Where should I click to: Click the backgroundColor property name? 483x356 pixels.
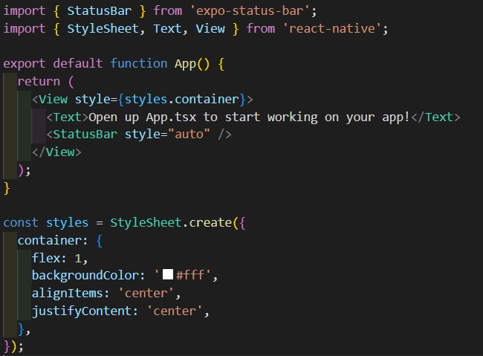point(85,276)
